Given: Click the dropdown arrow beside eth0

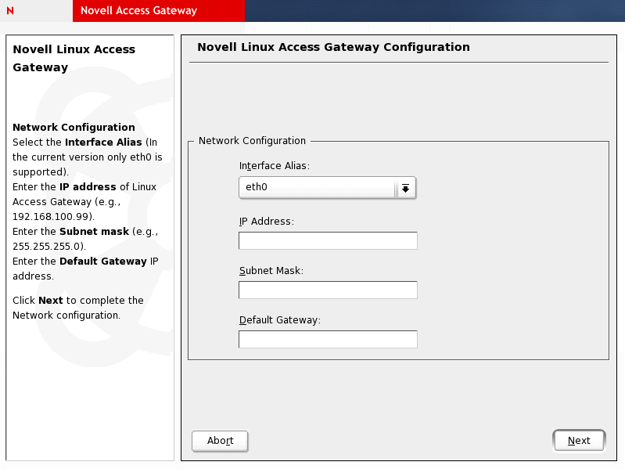Looking at the screenshot, I should [405, 188].
